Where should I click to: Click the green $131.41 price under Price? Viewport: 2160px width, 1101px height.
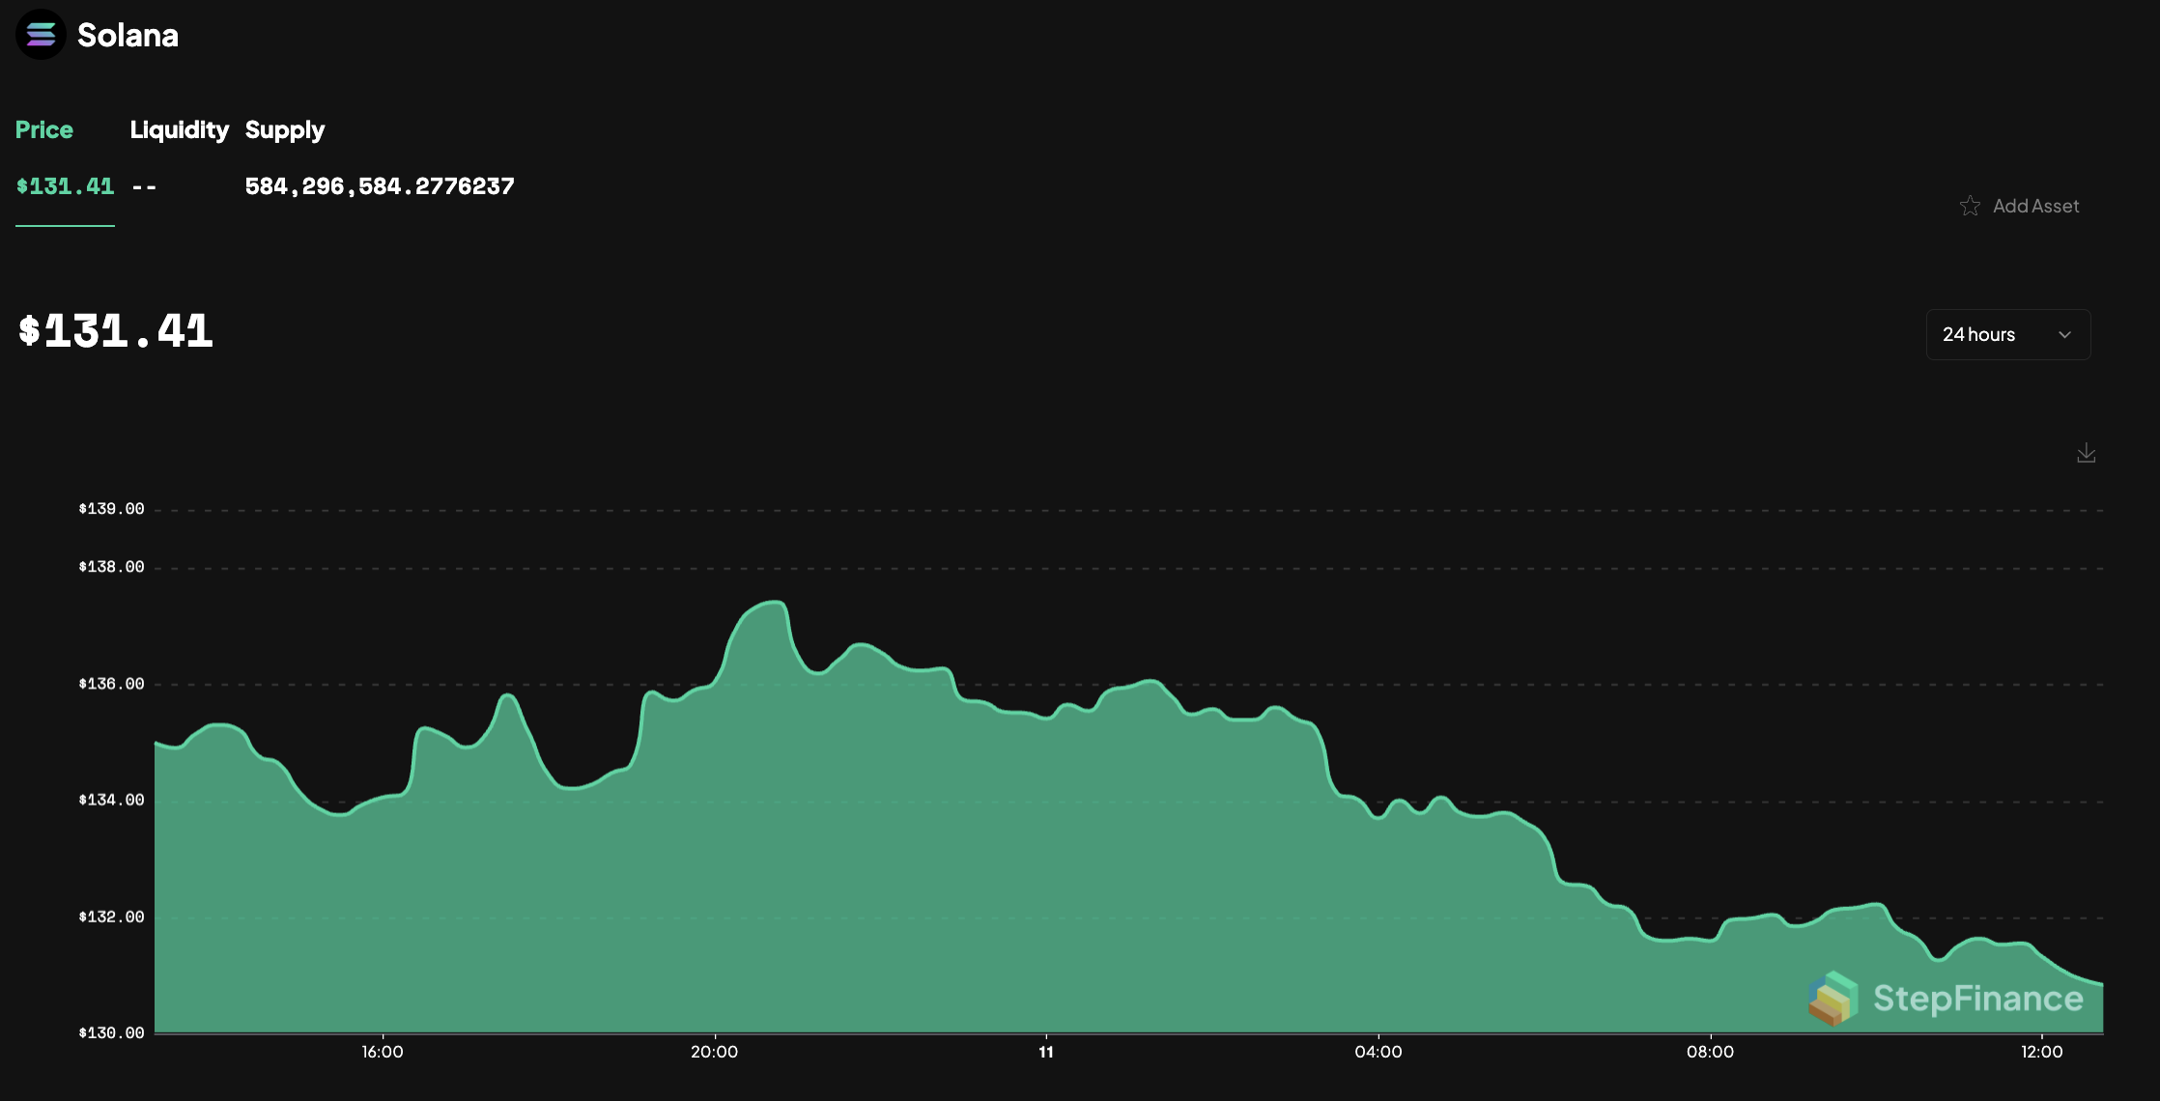(65, 186)
